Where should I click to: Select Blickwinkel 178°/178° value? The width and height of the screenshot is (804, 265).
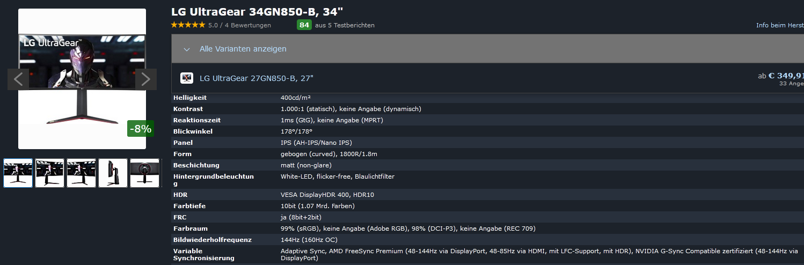pos(296,131)
